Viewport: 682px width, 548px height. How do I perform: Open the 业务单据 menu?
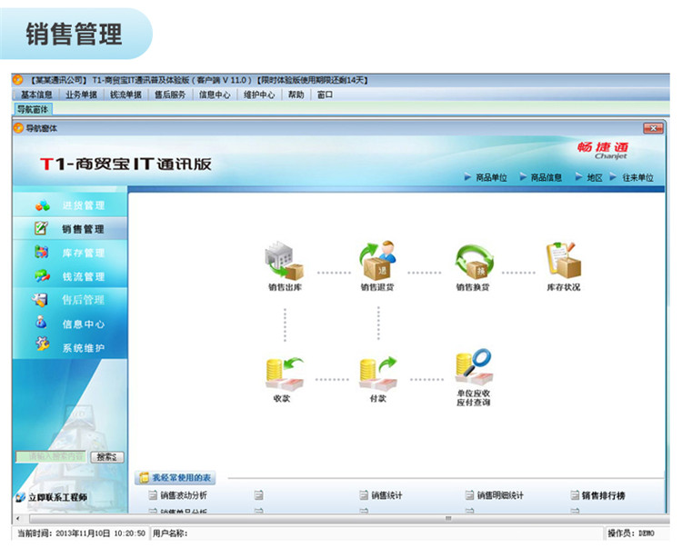click(x=81, y=95)
